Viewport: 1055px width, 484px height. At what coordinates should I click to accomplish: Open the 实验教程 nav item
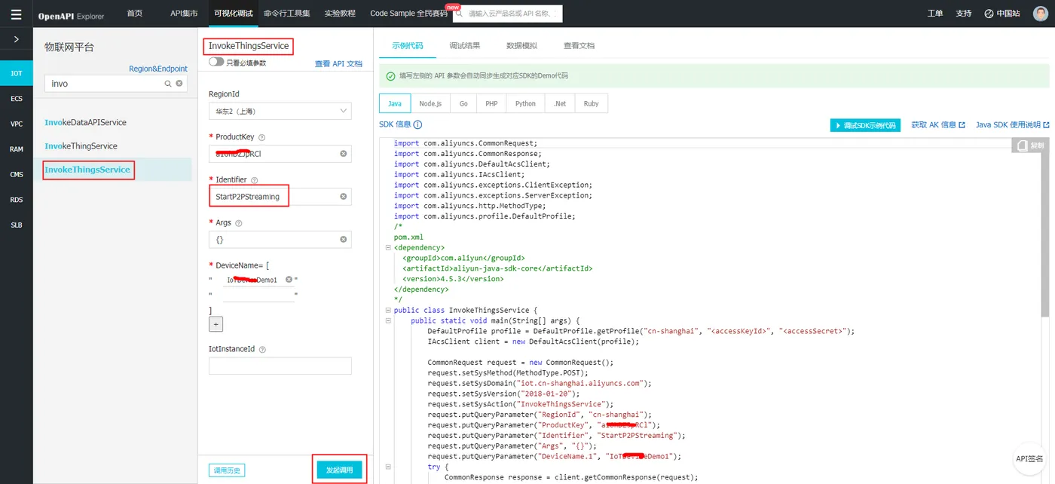pyautogui.click(x=339, y=14)
